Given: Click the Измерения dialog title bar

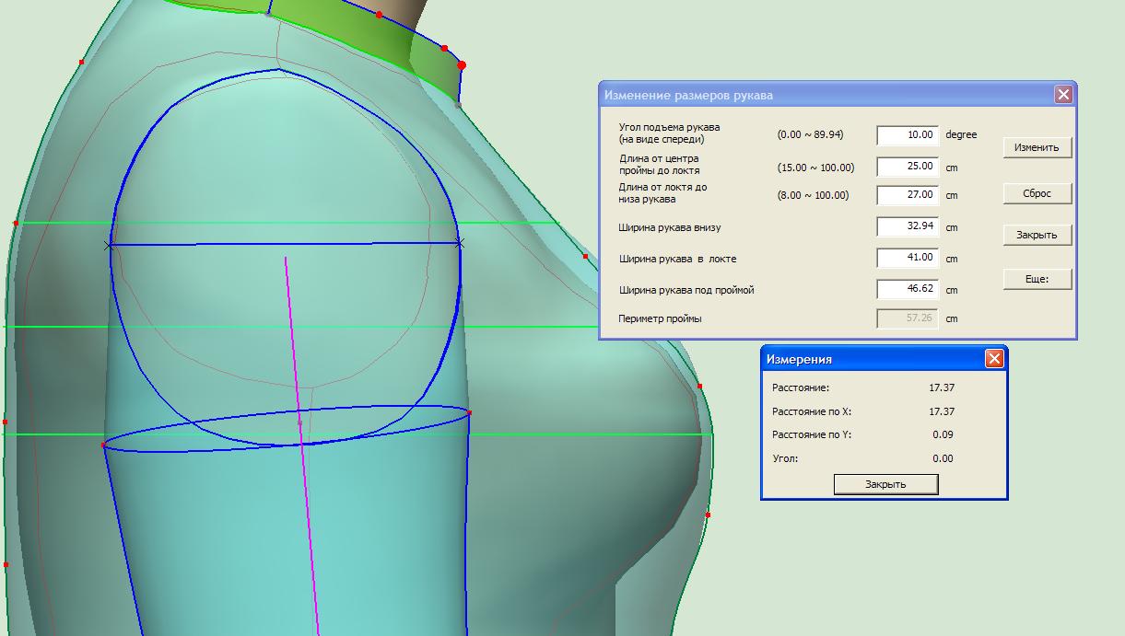Looking at the screenshot, I should point(866,359).
